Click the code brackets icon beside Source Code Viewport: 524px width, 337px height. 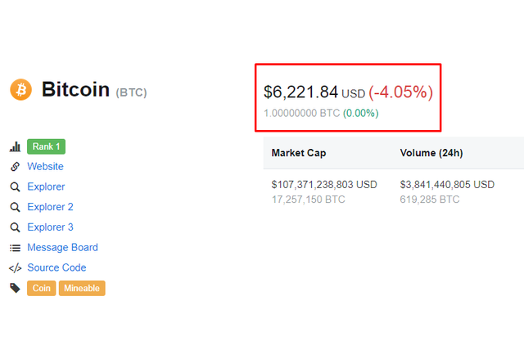(15, 267)
